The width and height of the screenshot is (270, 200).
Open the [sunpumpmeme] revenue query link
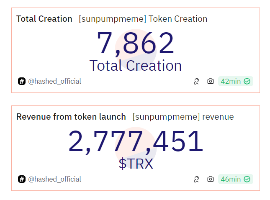pyautogui.click(x=183, y=117)
